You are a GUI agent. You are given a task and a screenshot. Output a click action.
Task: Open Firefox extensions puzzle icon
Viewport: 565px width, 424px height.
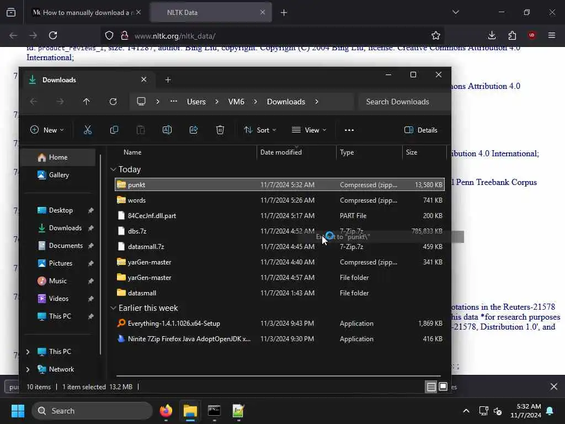tap(512, 35)
